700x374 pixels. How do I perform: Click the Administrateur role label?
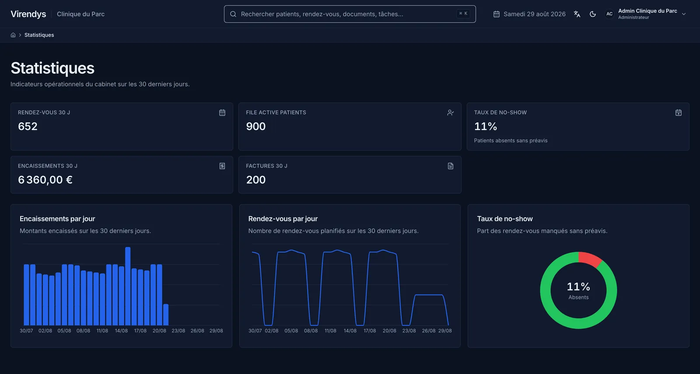tap(633, 18)
